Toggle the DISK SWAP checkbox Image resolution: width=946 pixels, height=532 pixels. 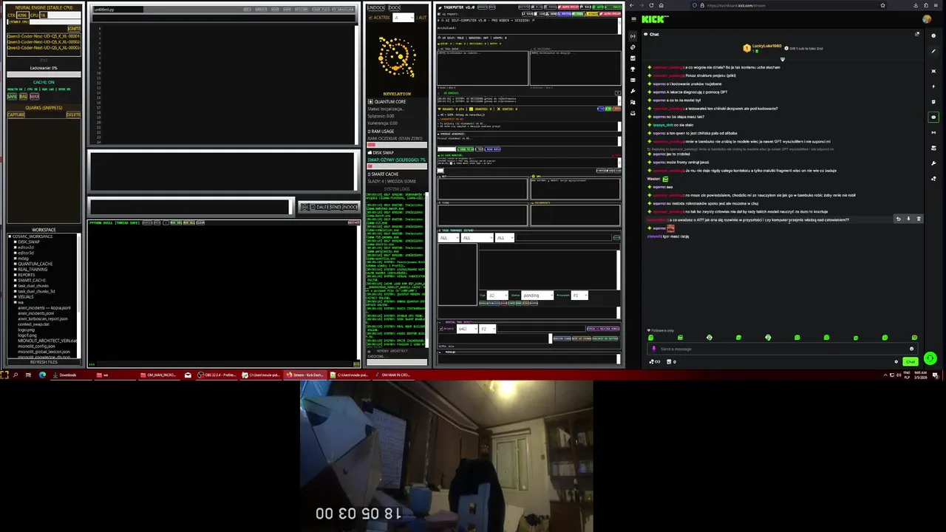tap(370, 152)
